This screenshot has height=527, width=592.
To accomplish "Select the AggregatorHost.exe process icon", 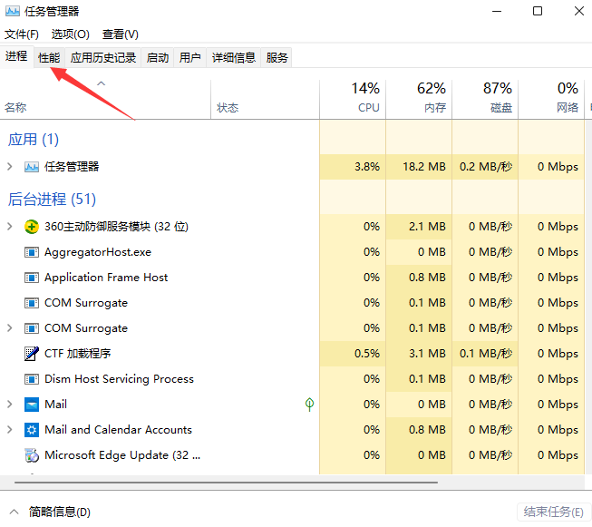I will pyautogui.click(x=32, y=252).
